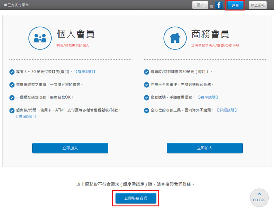Click checkmark beside 享有 3 ~ 30 萬元付款額度
The width and height of the screenshot is (274, 210).
(12, 72)
